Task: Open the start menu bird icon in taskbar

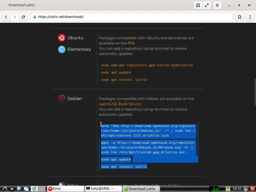Action: pos(4,189)
